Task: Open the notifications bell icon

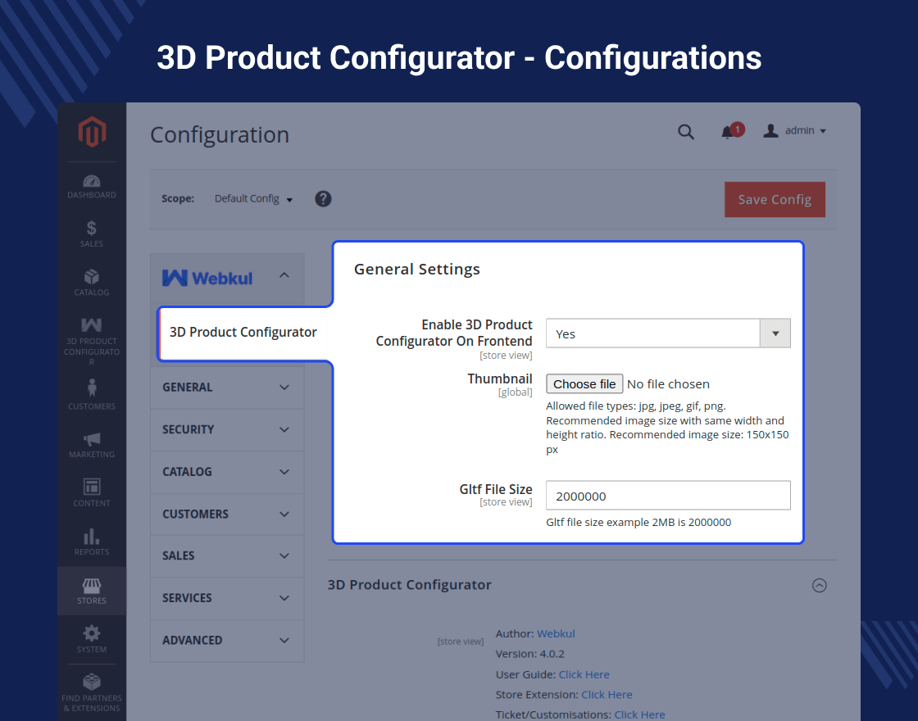Action: tap(728, 132)
